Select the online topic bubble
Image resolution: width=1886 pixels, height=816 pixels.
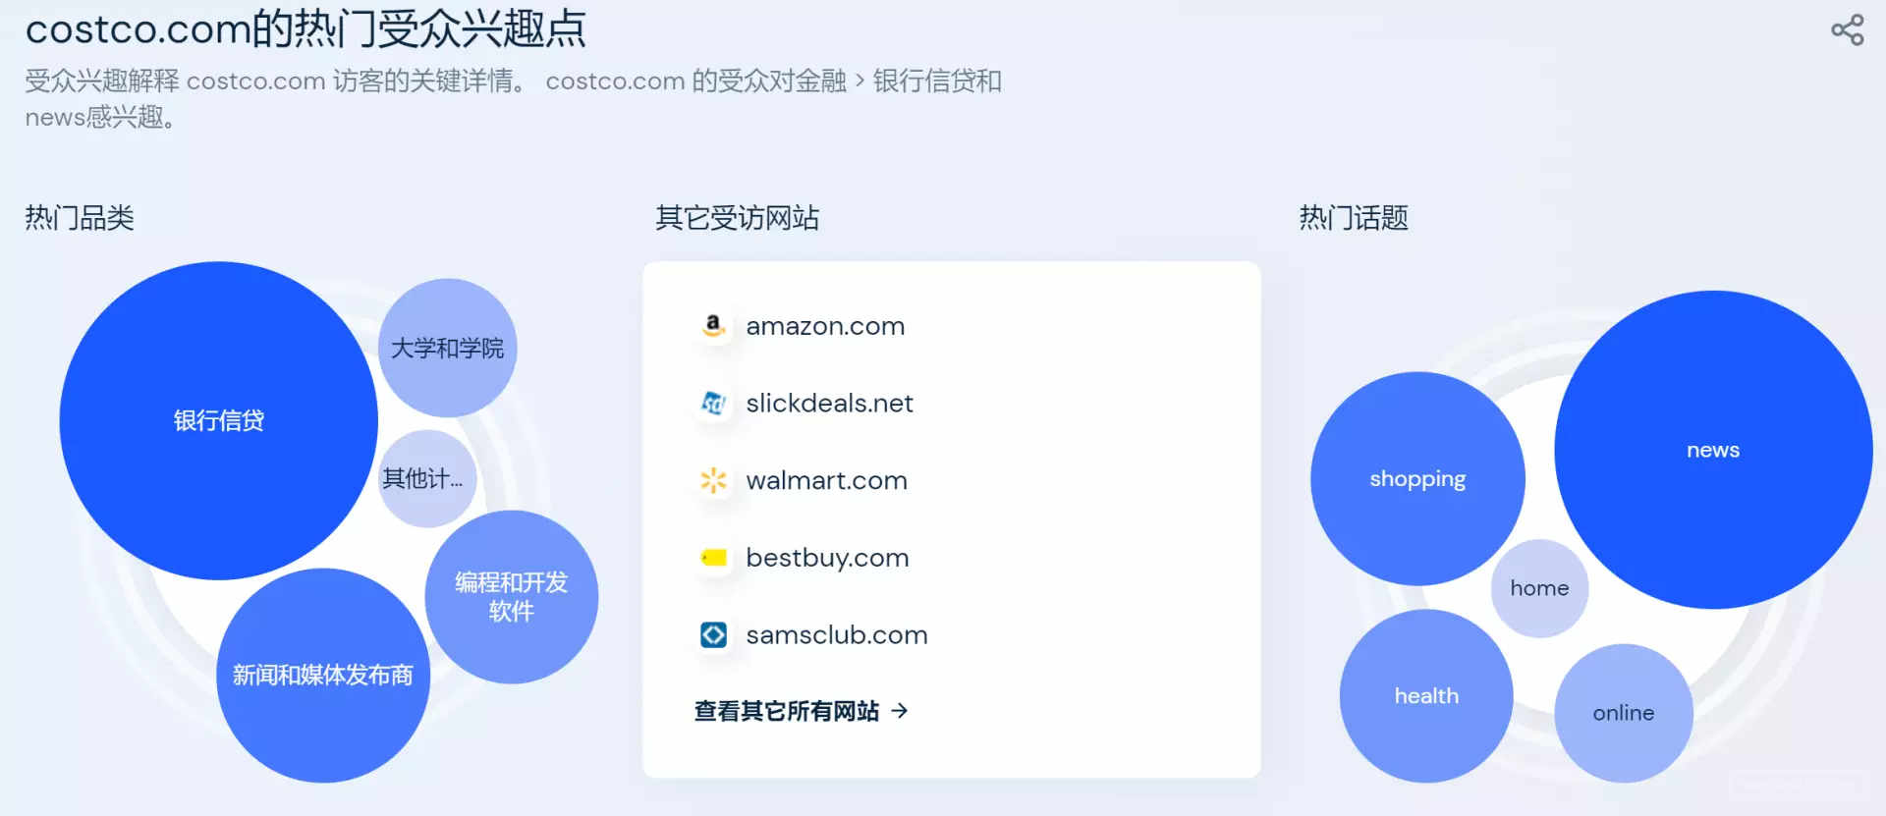[1624, 713]
